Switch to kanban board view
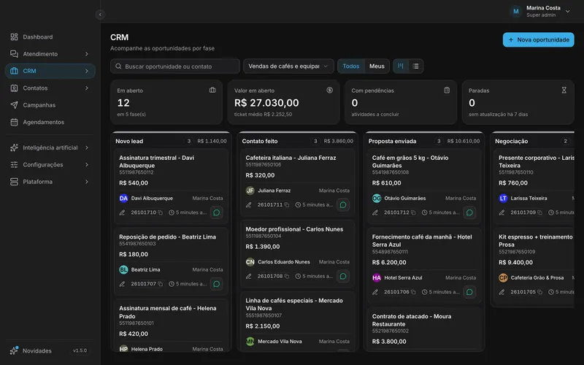This screenshot has height=365, width=584. (400, 66)
